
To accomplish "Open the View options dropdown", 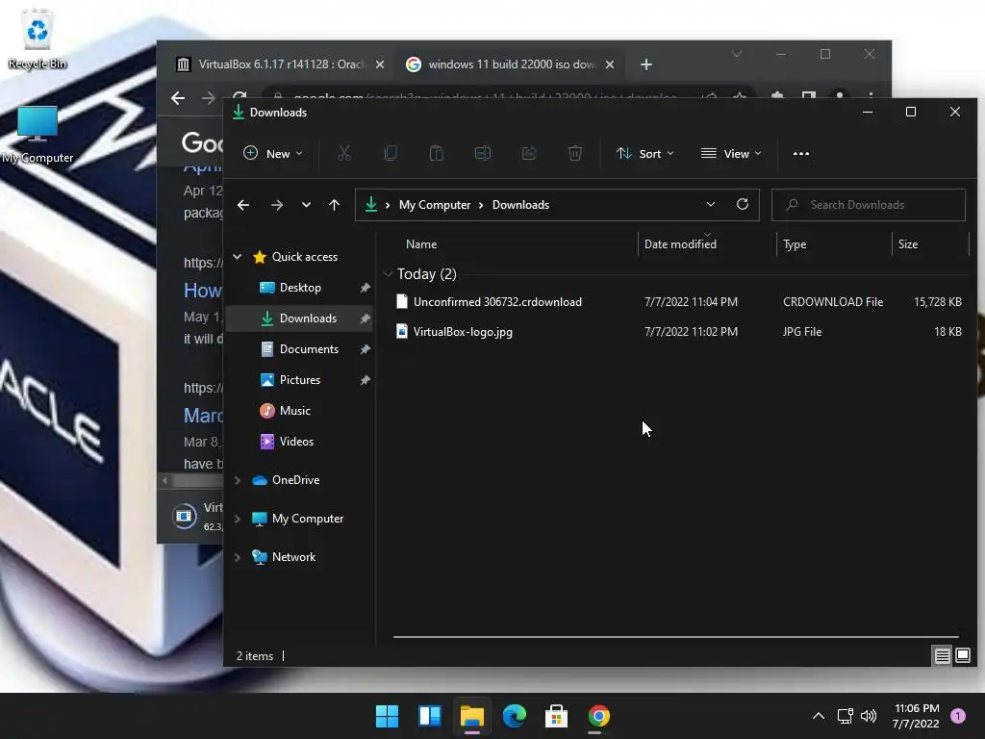I will [731, 153].
